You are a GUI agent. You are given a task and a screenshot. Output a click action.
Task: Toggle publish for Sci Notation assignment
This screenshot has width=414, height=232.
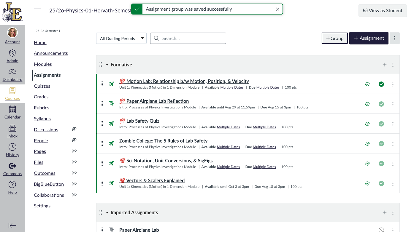click(x=381, y=164)
